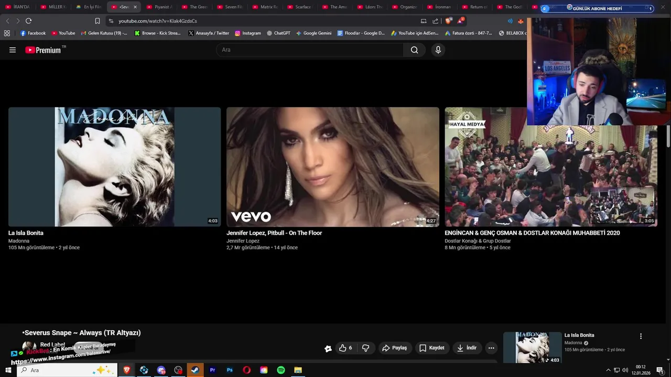The height and width of the screenshot is (377, 671).
Task: Go back with browser back arrow
Action: coord(7,21)
